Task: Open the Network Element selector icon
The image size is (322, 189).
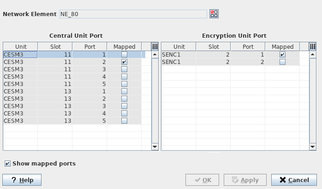Action: pos(214,14)
